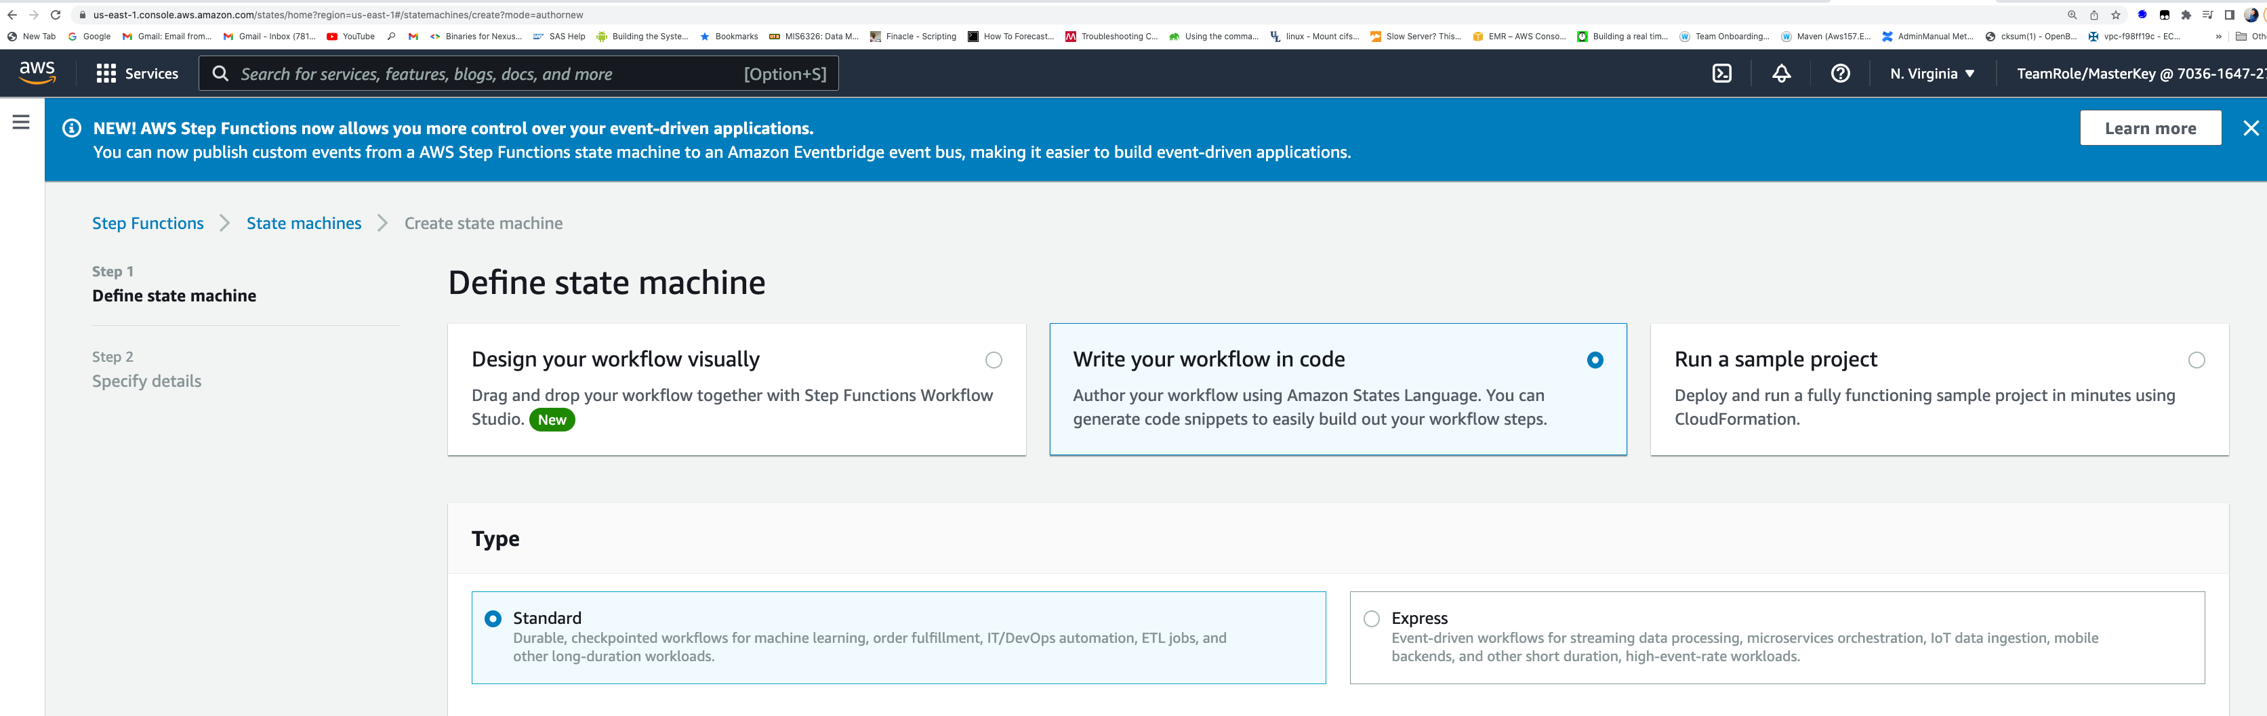The image size is (2267, 716).
Task: Toggle the browser side panel icon
Action: [2229, 15]
